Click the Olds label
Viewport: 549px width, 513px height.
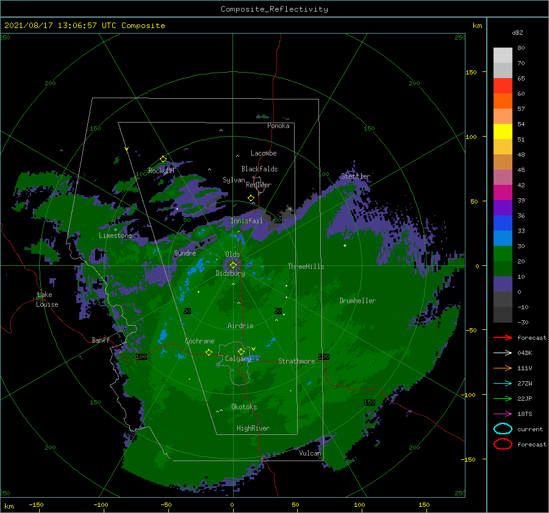click(x=232, y=254)
